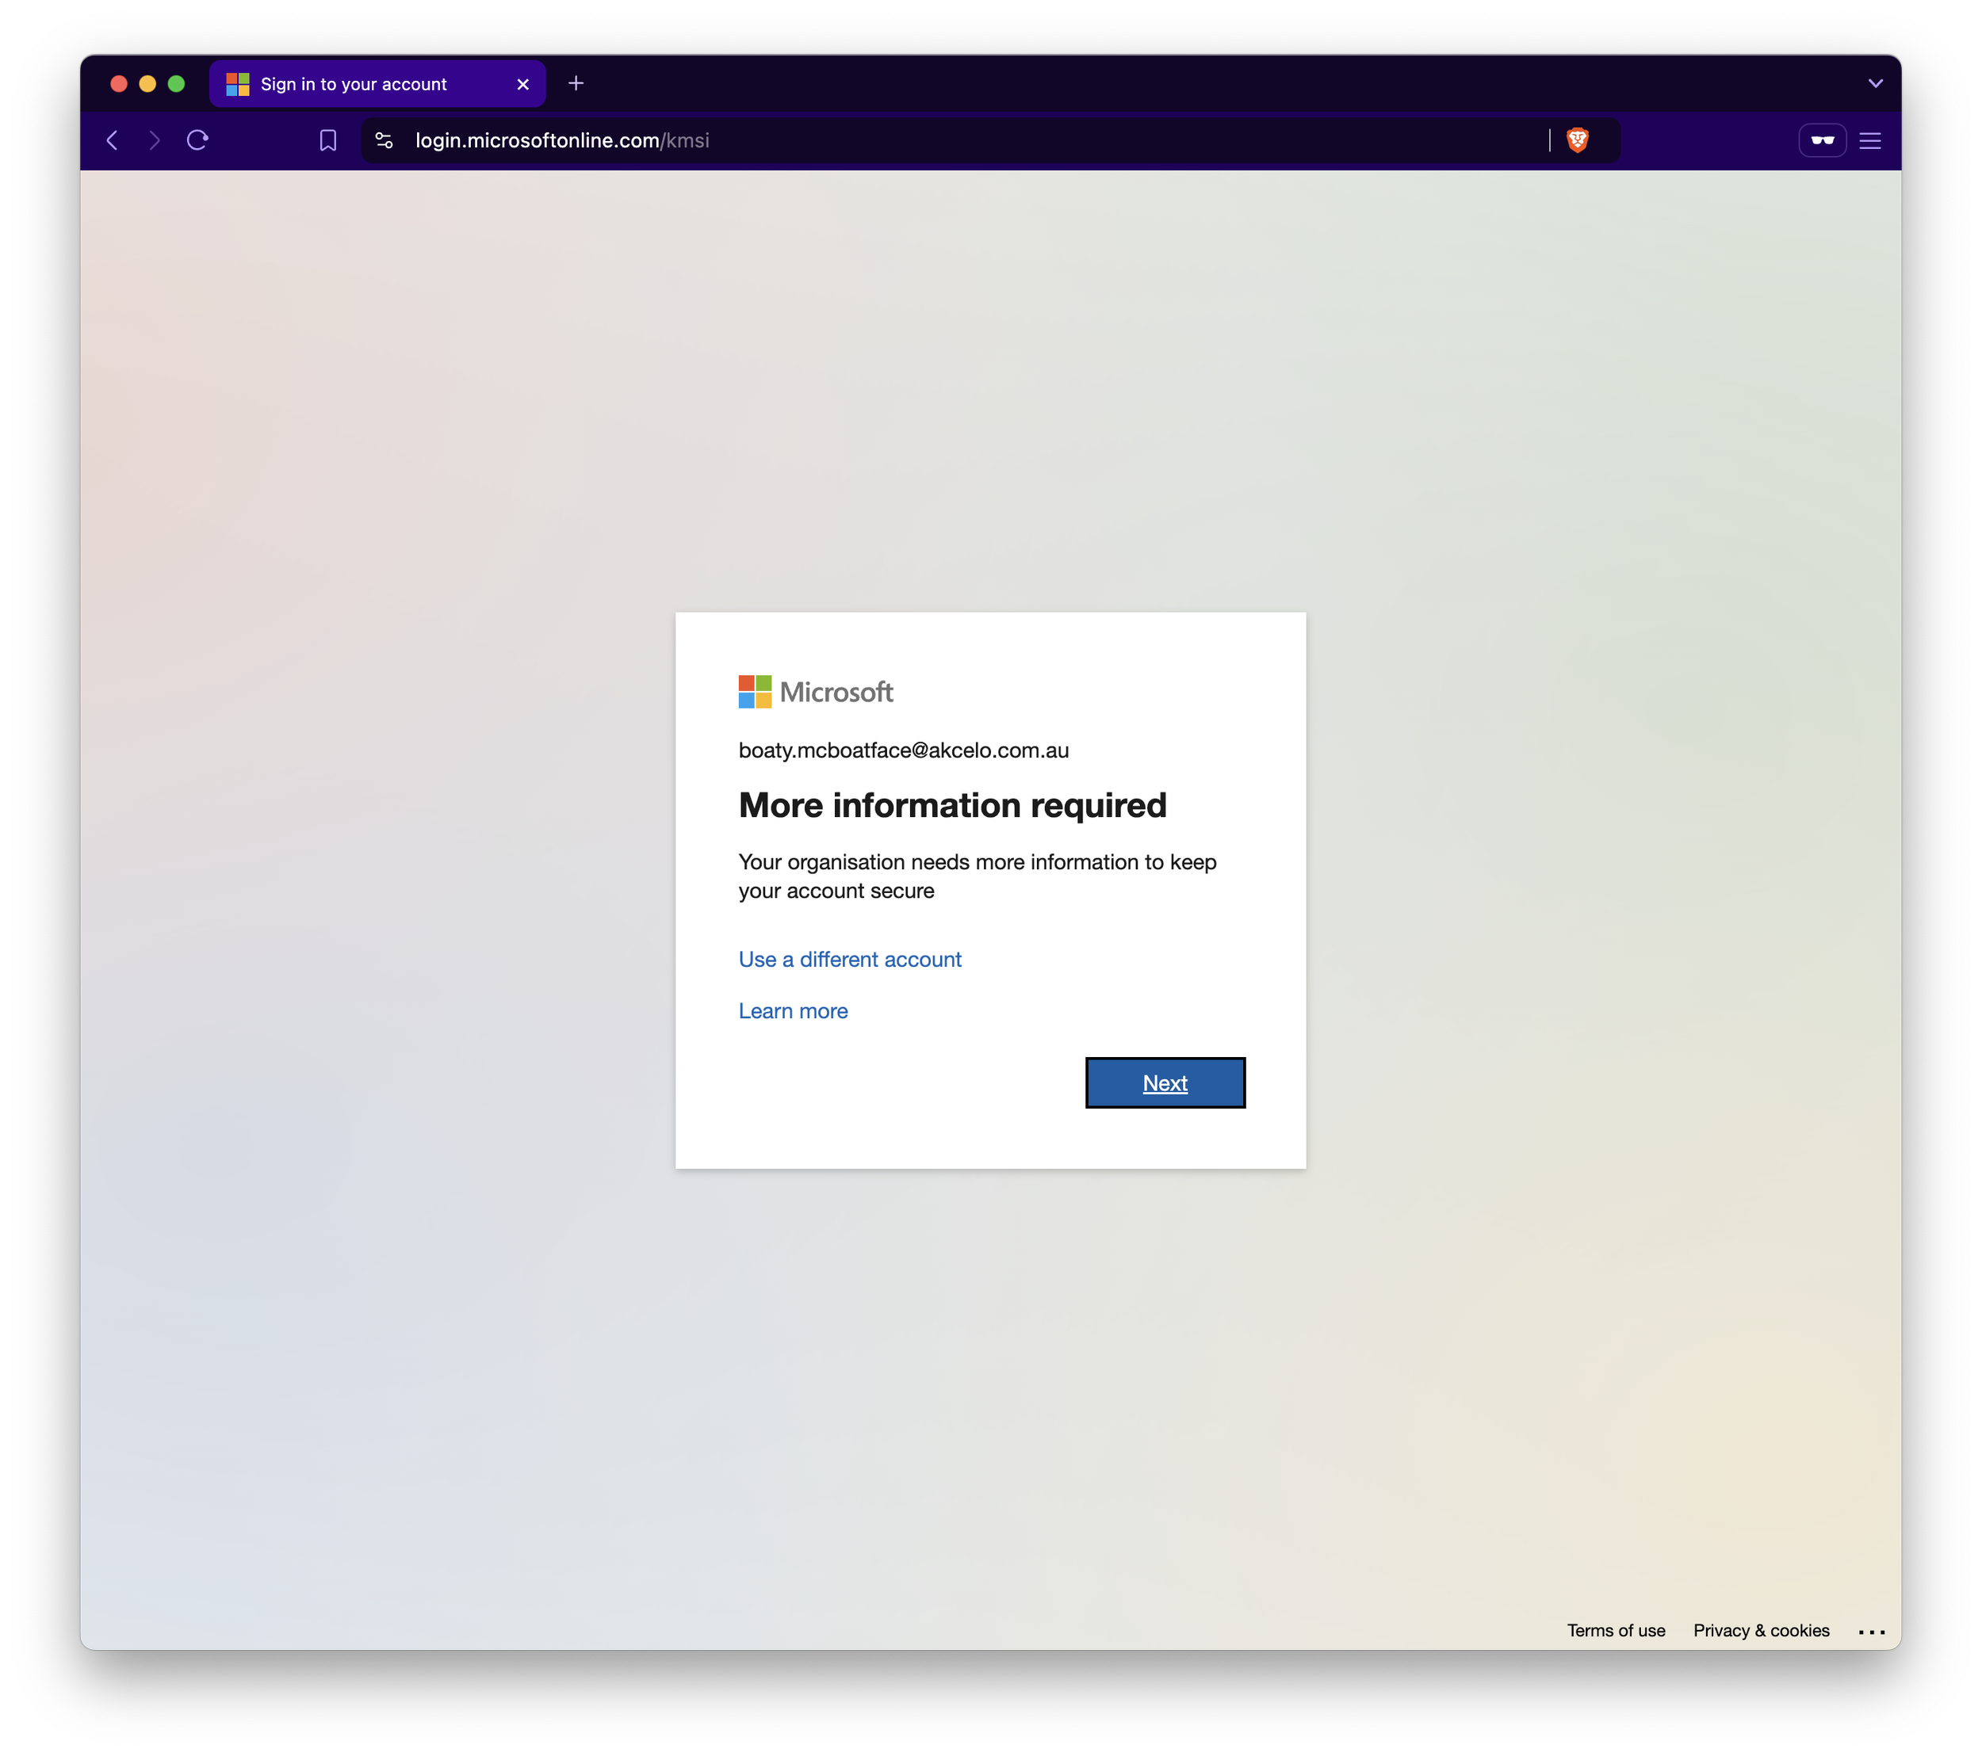
Task: Click the green fullscreen window button
Action: pos(177,84)
